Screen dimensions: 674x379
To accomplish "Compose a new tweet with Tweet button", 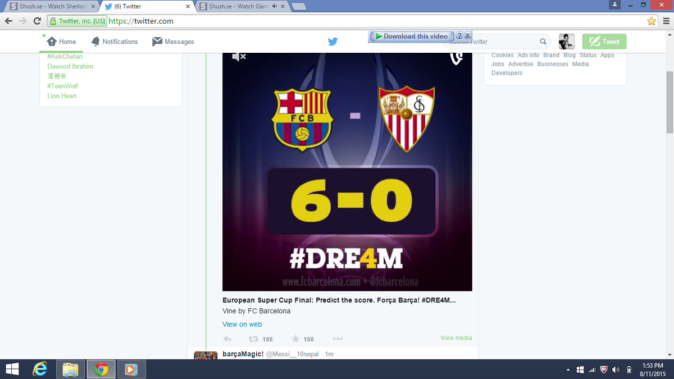I will pos(604,42).
